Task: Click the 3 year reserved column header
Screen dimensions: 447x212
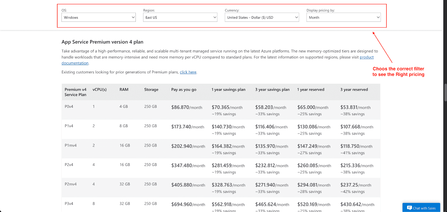Action: pyautogui.click(x=354, y=90)
